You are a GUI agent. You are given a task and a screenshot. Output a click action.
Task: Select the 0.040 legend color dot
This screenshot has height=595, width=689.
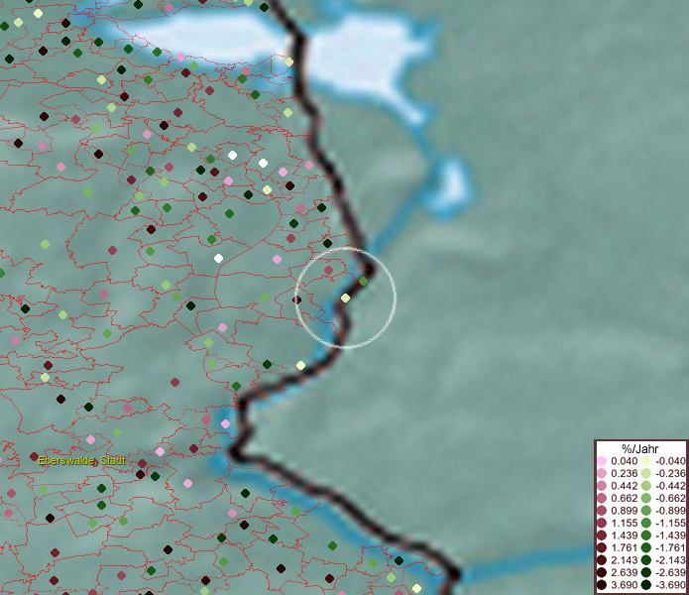click(x=602, y=461)
